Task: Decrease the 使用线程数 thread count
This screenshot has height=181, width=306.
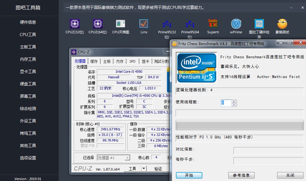Action: click(x=234, y=105)
